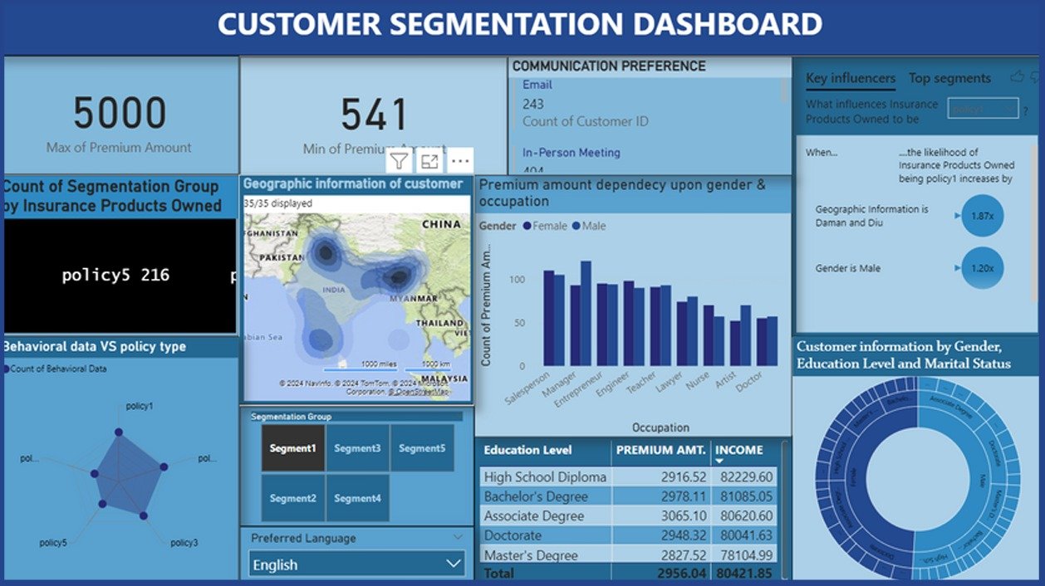Collapse the Preferred Language slicer header chevron

tap(458, 538)
